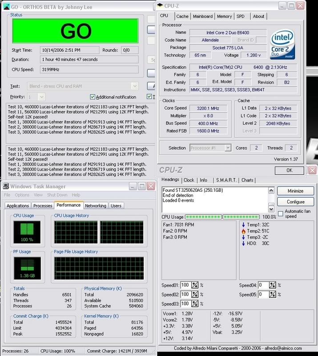Open the Networking tab
Image resolution: width=318 pixels, height=356 pixels.
pyautogui.click(x=96, y=206)
